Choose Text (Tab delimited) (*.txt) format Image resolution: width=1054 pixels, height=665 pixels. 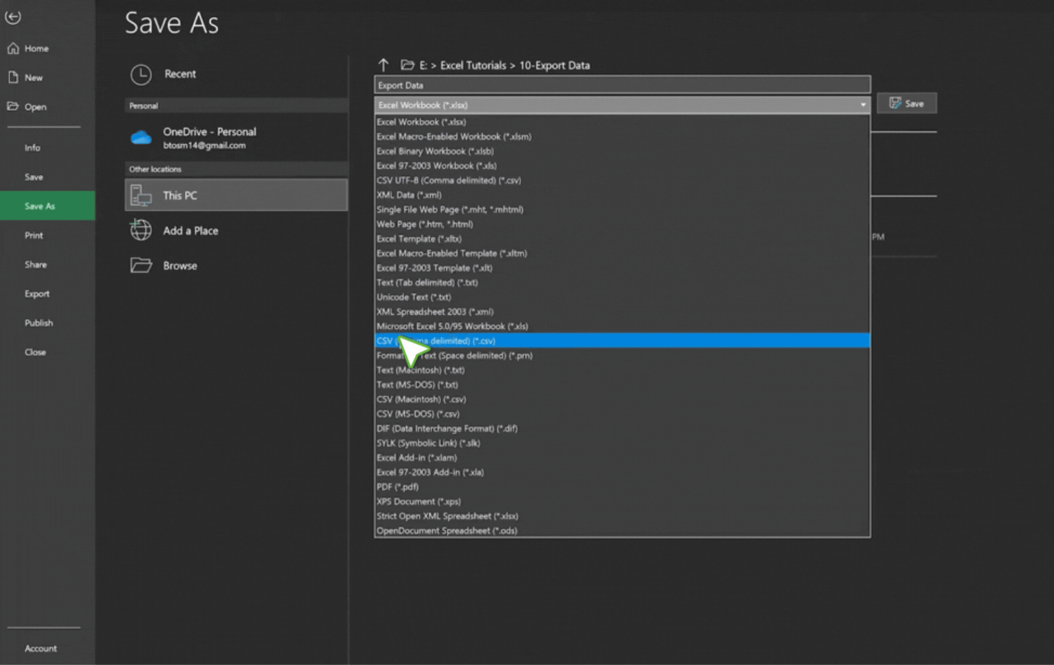pyautogui.click(x=427, y=283)
